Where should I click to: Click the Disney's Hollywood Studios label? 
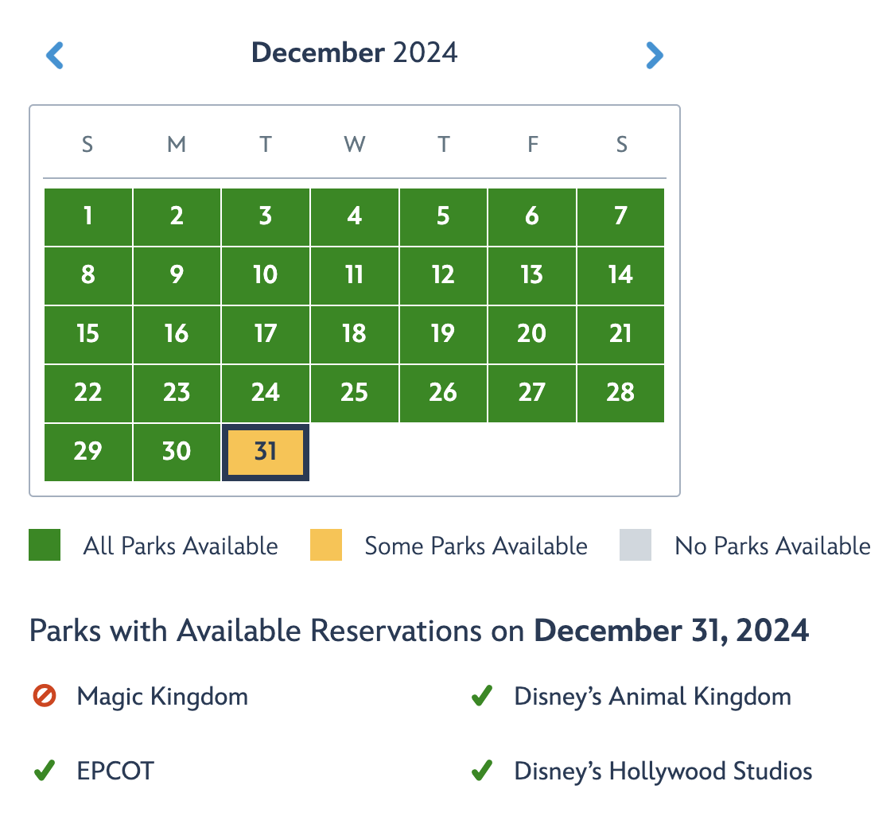(663, 771)
